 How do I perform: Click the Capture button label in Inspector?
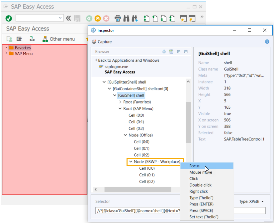click(x=105, y=42)
